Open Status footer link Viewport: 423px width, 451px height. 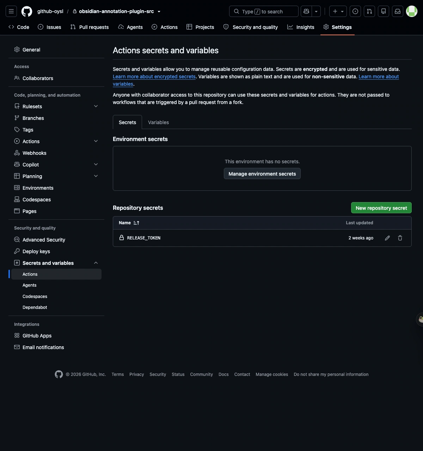click(178, 374)
